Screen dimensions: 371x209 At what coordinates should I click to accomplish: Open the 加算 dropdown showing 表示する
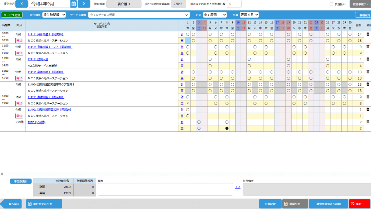[x=249, y=15]
